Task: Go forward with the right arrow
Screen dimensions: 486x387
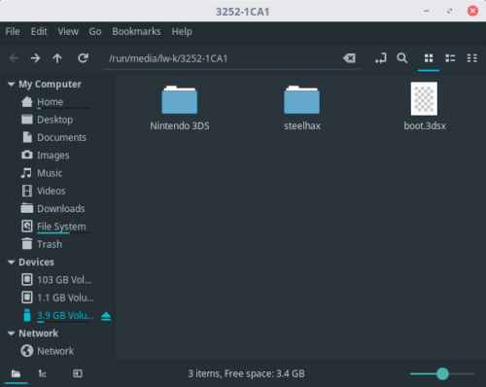Action: point(35,58)
